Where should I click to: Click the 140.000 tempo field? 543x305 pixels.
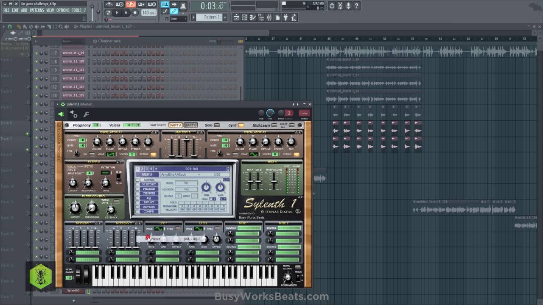148,13
